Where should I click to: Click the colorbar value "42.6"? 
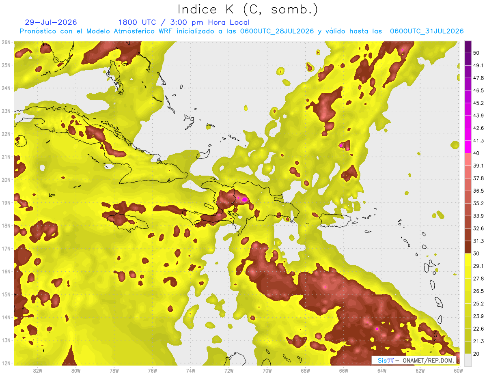478,128
